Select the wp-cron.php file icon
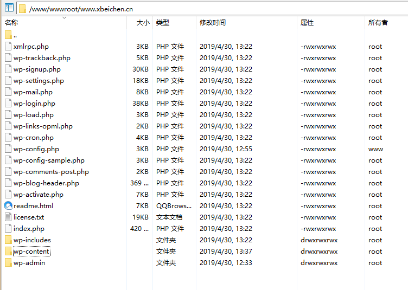 pyautogui.click(x=8, y=138)
